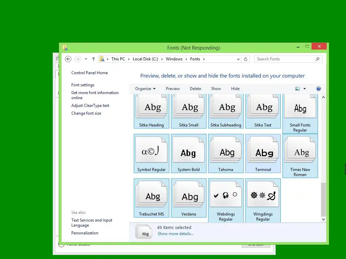This screenshot has height=259, width=346.
Task: Open Change font size
Action: pyautogui.click(x=86, y=113)
